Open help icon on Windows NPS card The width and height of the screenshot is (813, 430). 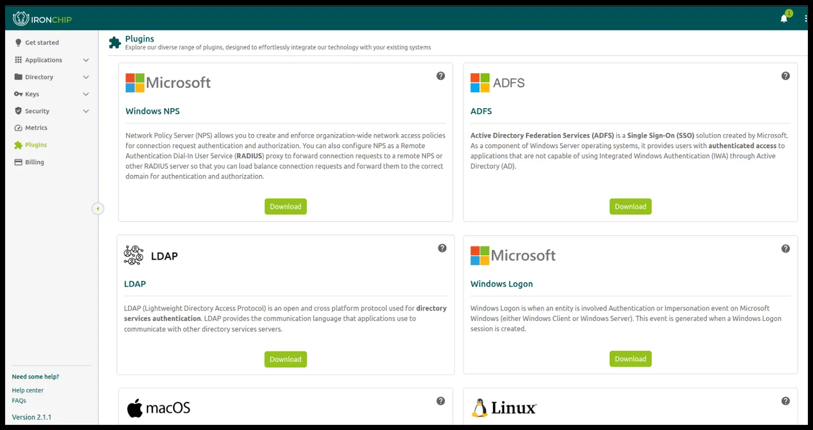[441, 76]
